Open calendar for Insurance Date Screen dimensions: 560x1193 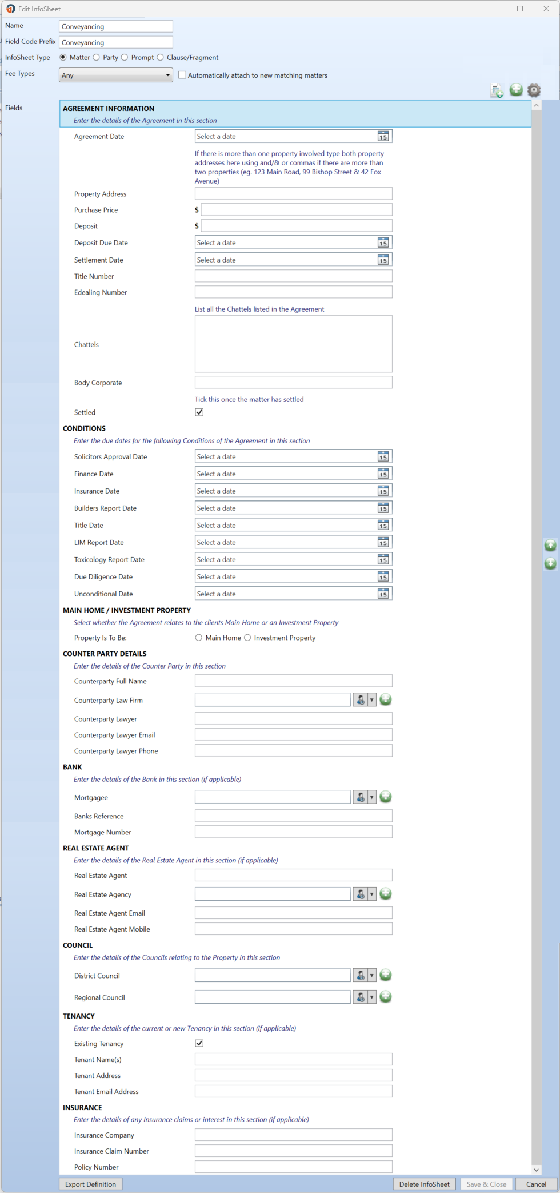pos(383,491)
